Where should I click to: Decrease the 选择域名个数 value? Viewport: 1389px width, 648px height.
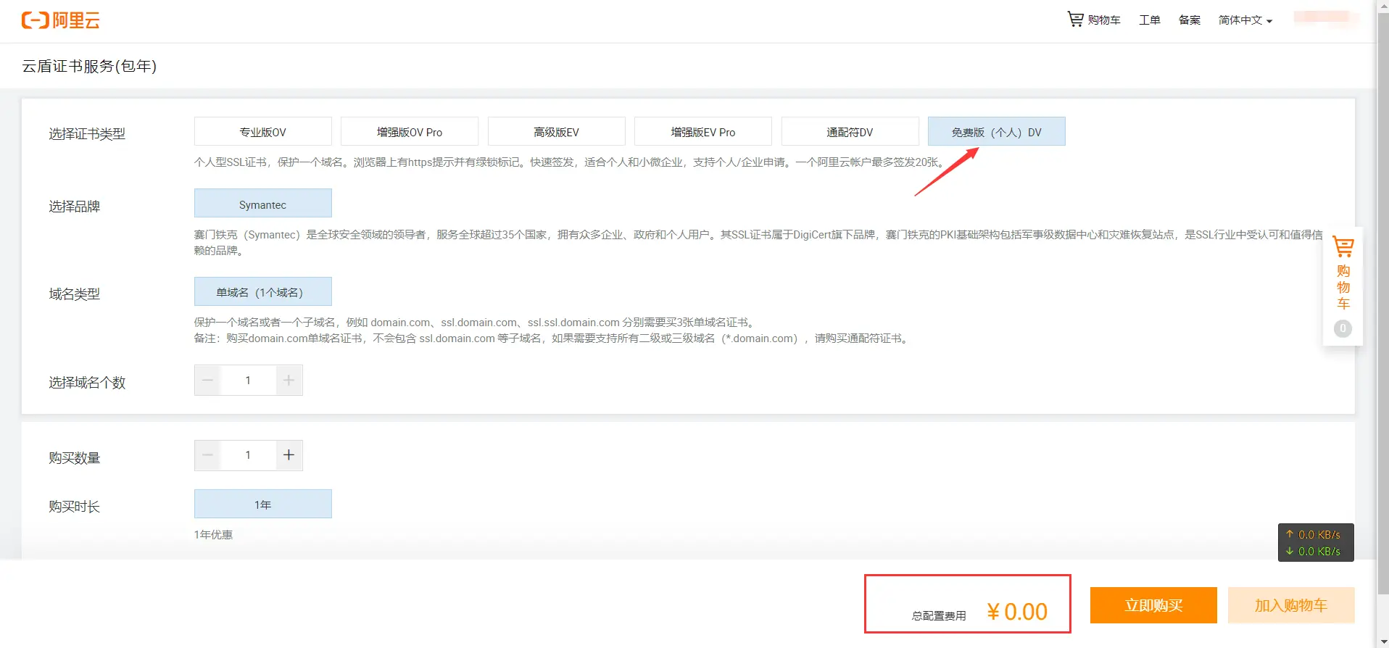207,381
